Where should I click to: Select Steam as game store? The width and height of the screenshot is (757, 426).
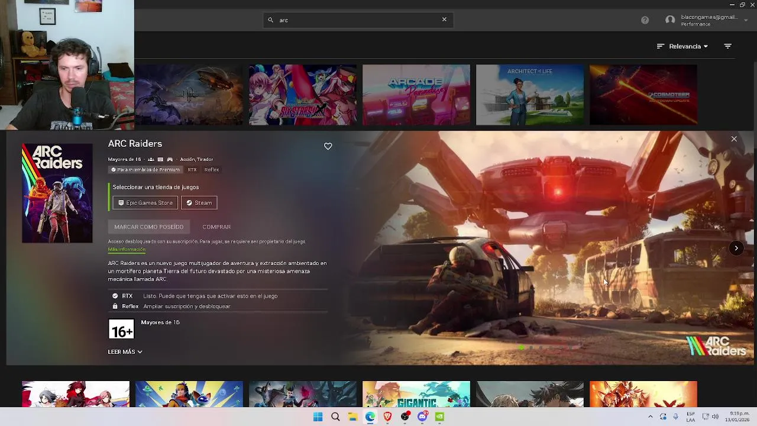point(199,202)
